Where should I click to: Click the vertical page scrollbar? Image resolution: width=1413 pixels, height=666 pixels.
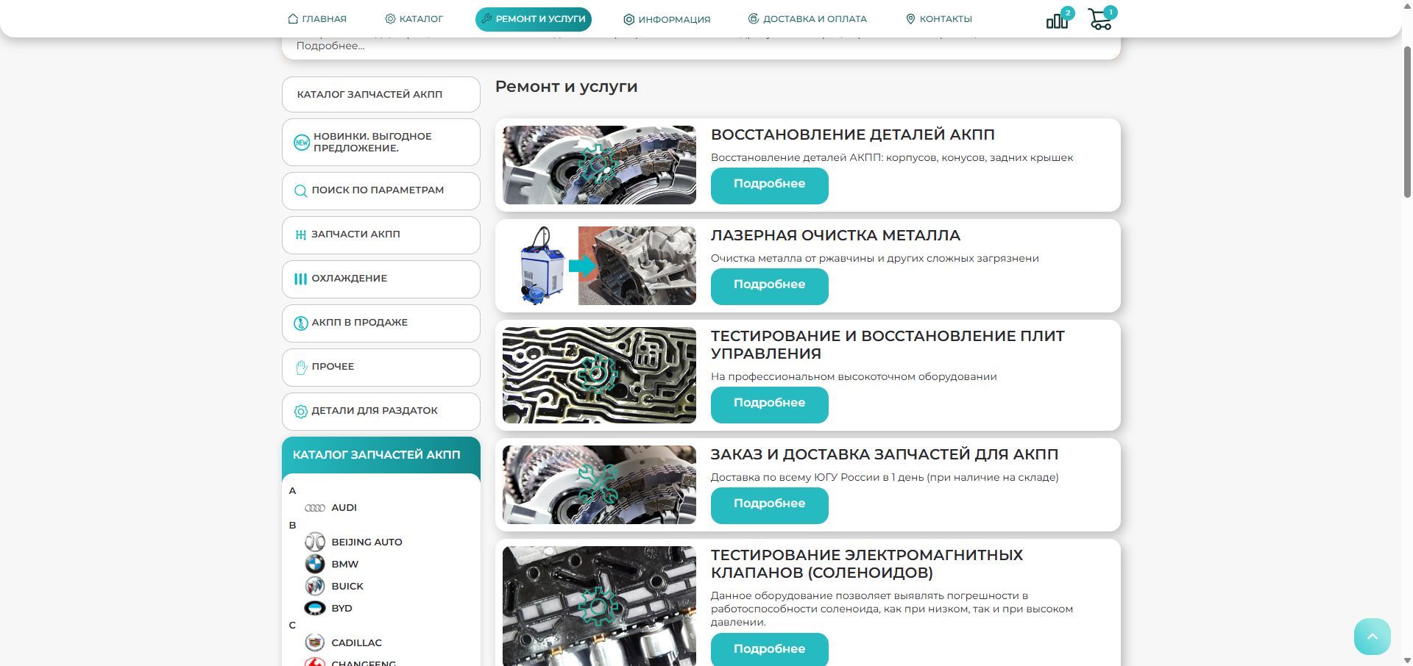pyautogui.click(x=1407, y=122)
